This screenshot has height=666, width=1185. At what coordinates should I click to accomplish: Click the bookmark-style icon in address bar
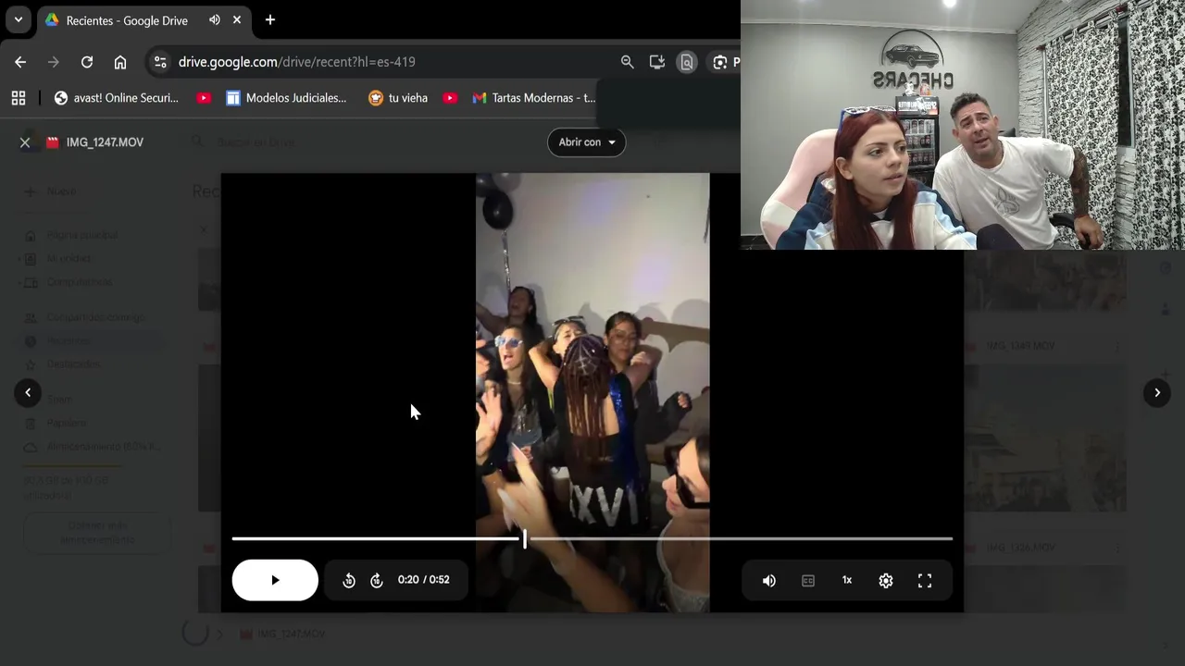click(687, 62)
